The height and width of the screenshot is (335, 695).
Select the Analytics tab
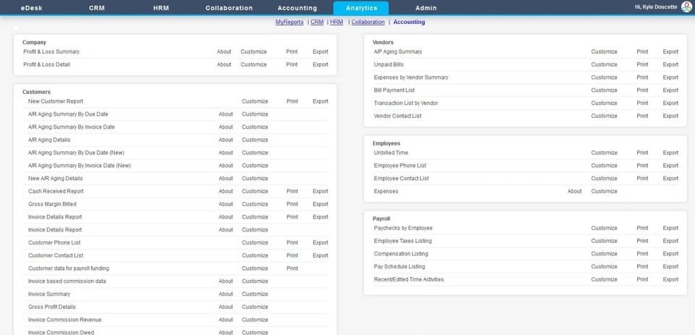tap(361, 8)
